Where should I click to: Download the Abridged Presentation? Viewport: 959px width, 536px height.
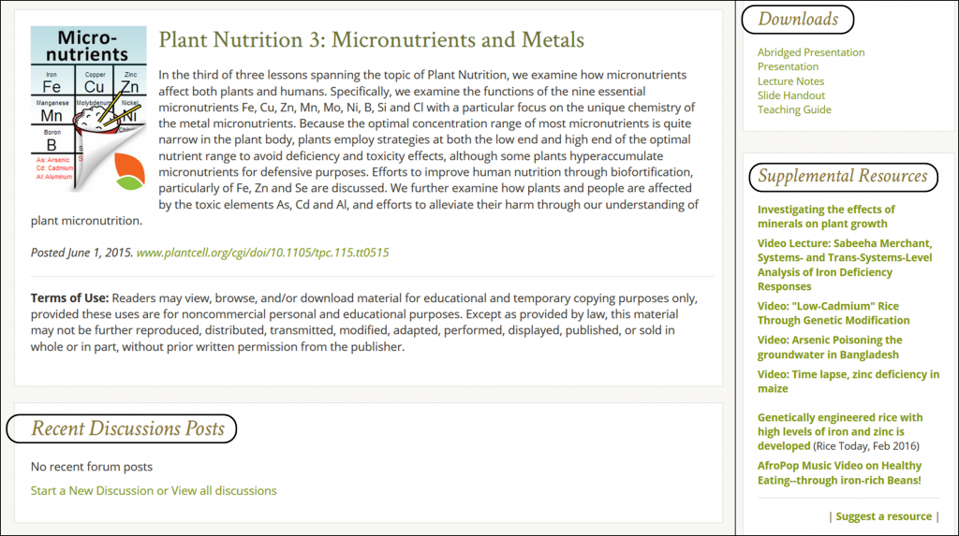tap(810, 52)
